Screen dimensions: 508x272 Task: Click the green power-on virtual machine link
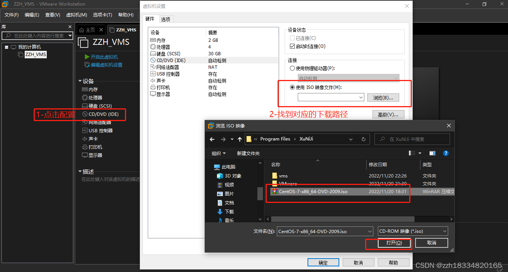click(x=101, y=57)
